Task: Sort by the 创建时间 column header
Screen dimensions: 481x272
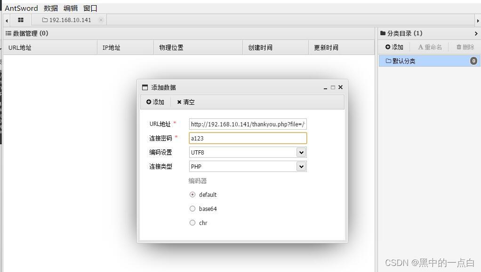Action: click(x=275, y=47)
